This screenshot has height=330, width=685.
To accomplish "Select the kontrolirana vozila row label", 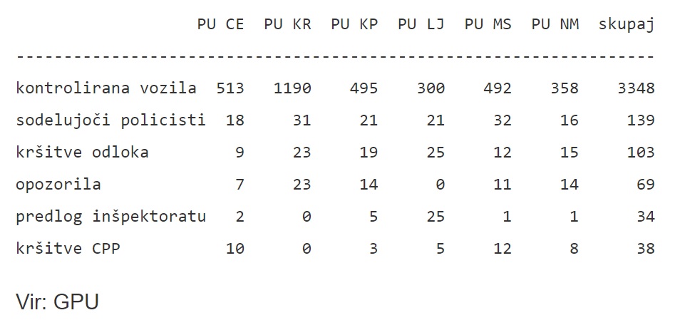I will click(106, 88).
